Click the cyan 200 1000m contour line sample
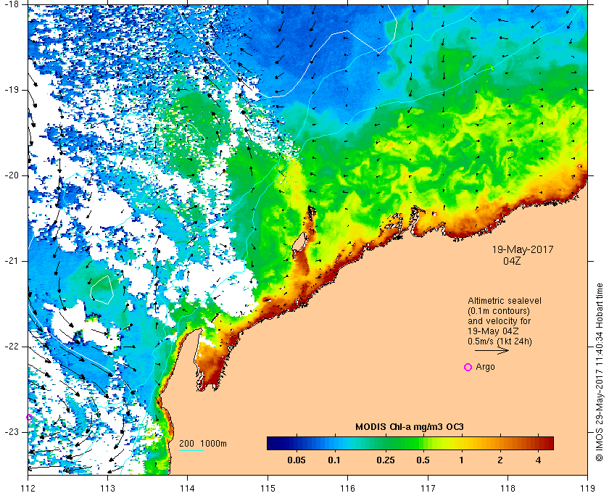The height and width of the screenshot is (493, 609). click(x=191, y=451)
